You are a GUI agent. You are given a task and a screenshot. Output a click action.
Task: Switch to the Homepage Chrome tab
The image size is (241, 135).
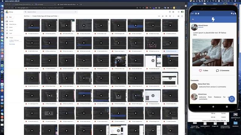tap(45, 4)
